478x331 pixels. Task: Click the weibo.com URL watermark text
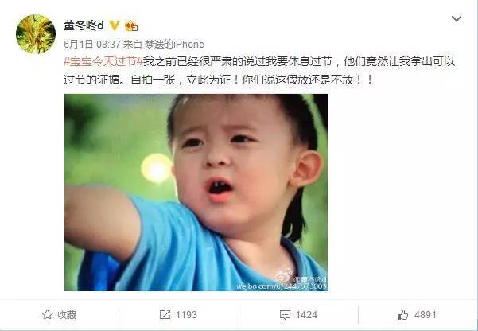point(282,286)
